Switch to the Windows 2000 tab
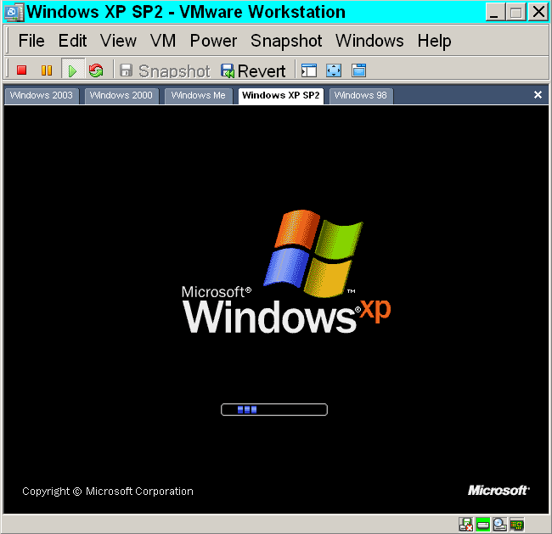This screenshot has height=534, width=552. [x=121, y=96]
